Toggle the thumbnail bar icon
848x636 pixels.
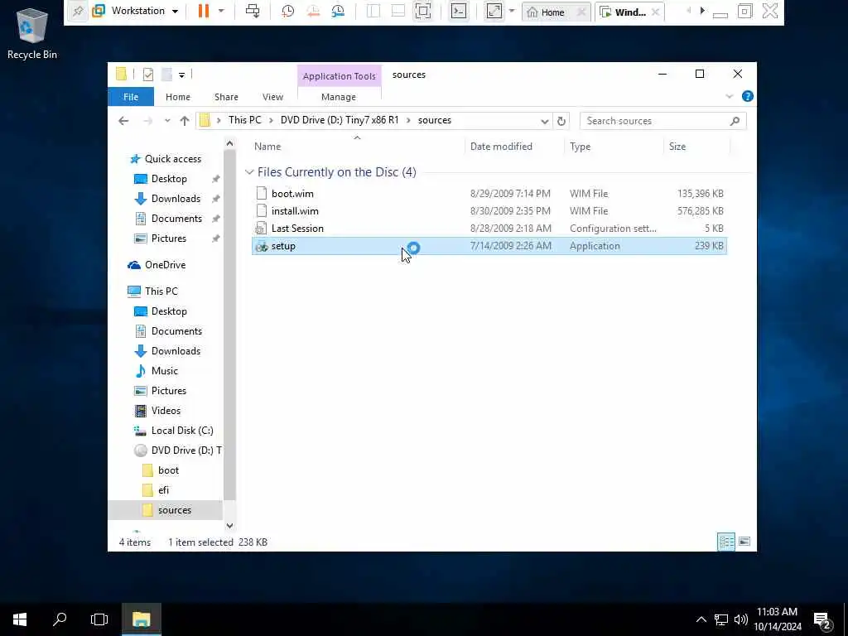[398, 11]
